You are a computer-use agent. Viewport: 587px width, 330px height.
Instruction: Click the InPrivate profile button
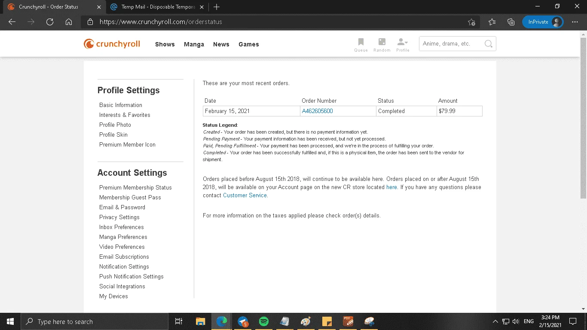543,22
